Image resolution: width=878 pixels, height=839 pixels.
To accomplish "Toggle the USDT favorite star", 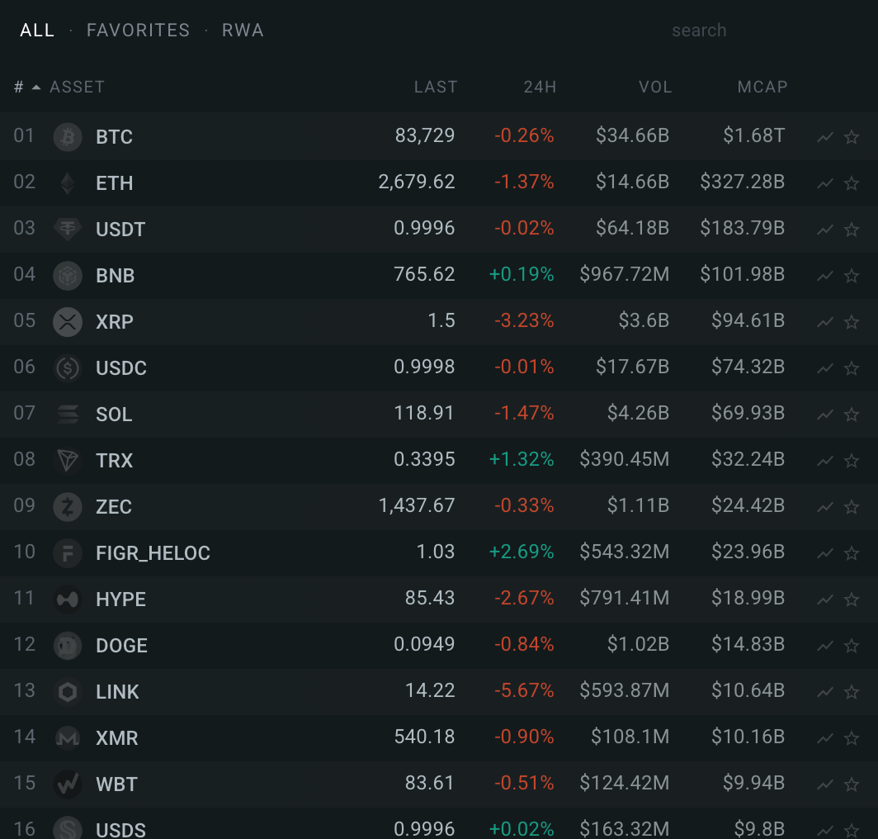I will [x=851, y=230].
